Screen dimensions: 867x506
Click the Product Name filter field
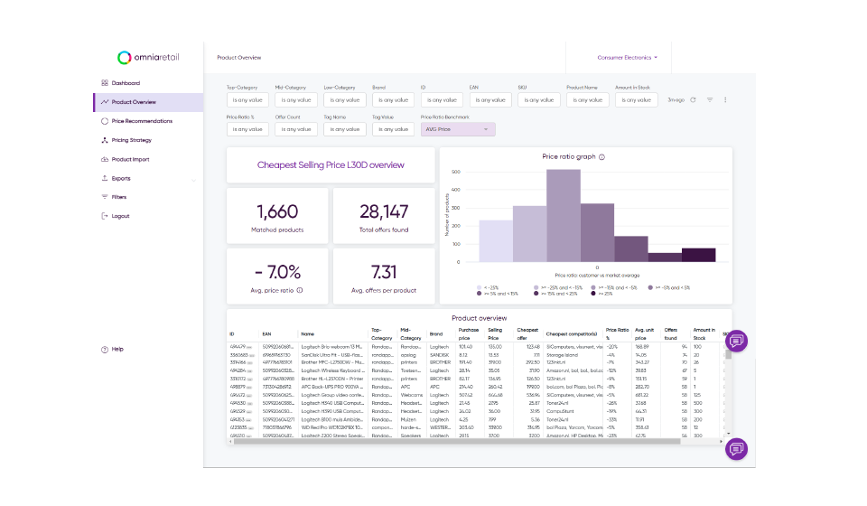588,100
